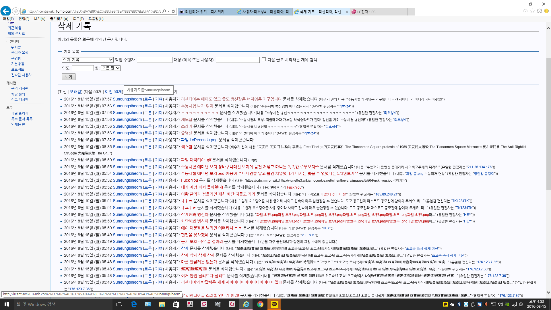This screenshot has width=551, height=310.
Task: Open Chrome from the taskbar
Action: click(x=260, y=304)
